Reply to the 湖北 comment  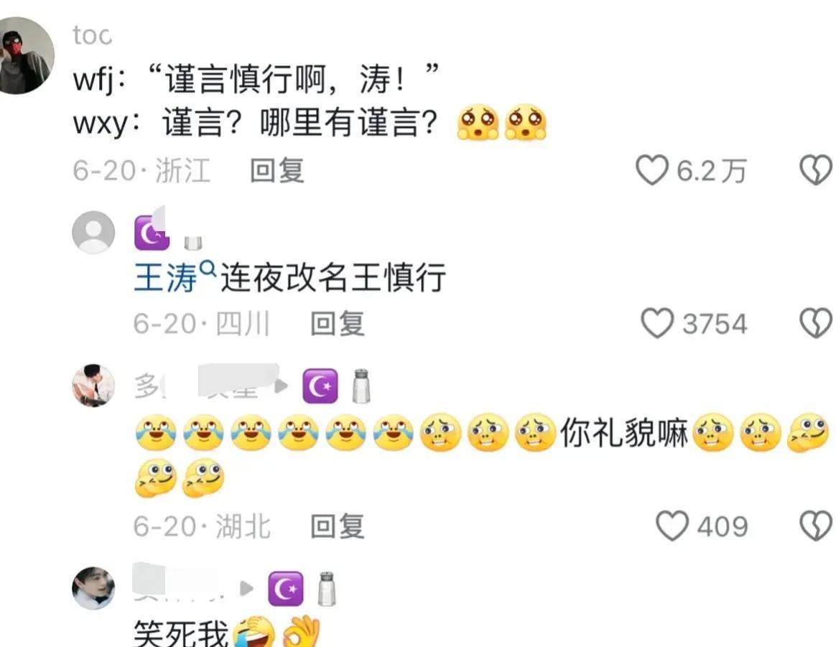tap(338, 526)
